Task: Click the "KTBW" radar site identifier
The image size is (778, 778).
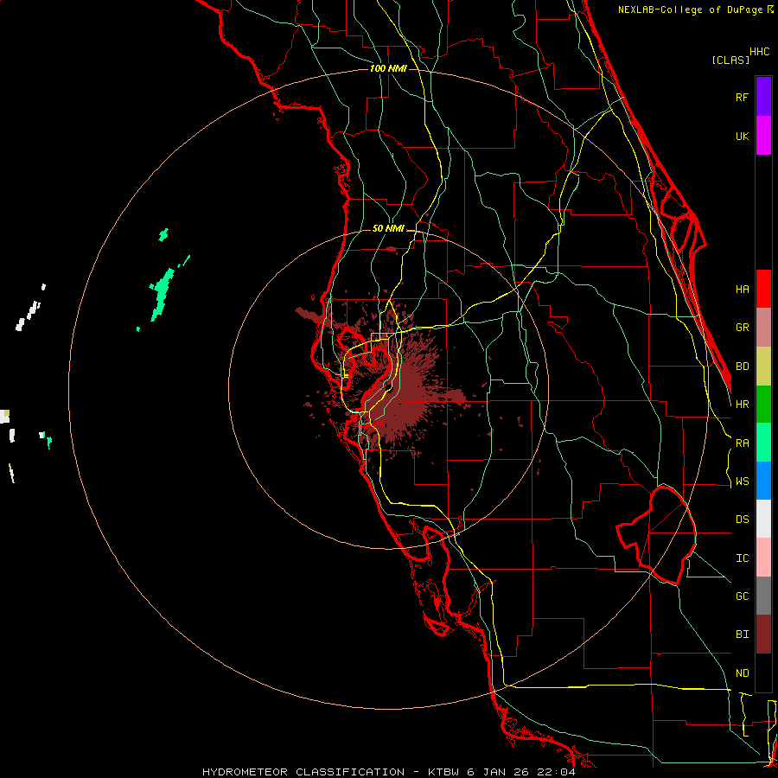Action: click(x=444, y=772)
